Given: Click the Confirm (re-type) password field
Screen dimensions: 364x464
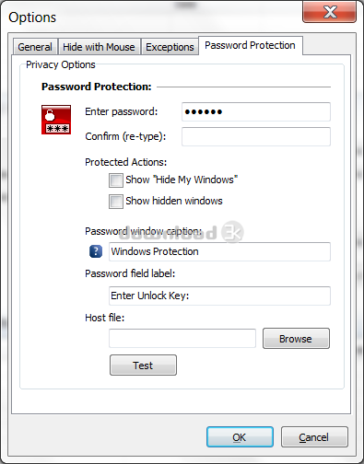Looking at the screenshot, I should (x=256, y=136).
